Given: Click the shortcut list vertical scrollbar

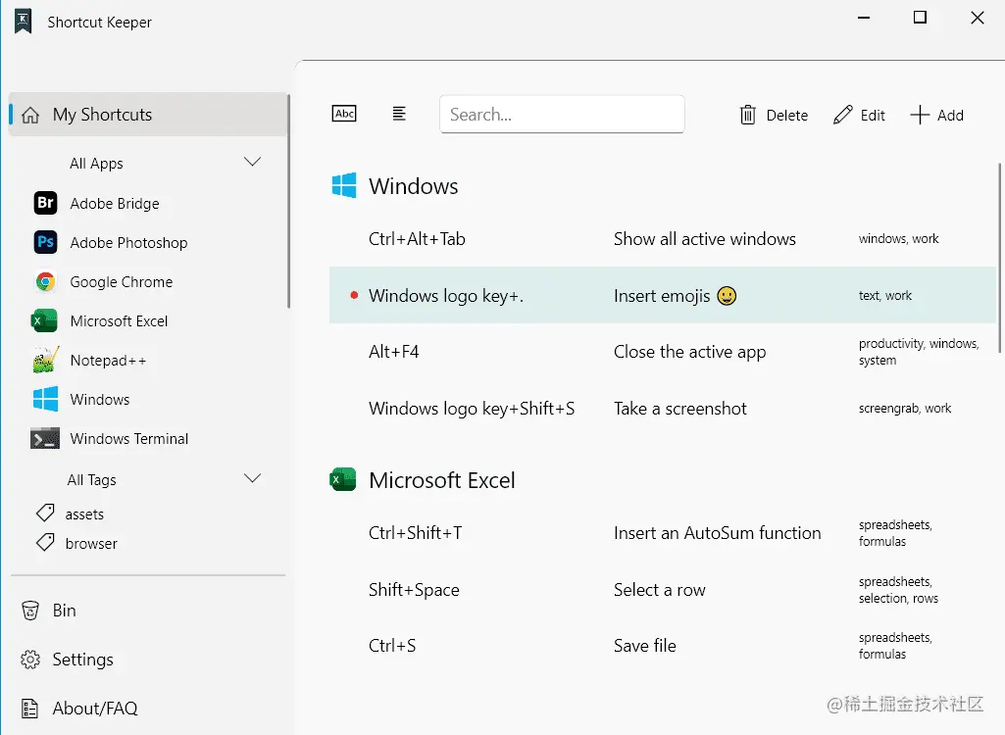Looking at the screenshot, I should [x=999, y=258].
